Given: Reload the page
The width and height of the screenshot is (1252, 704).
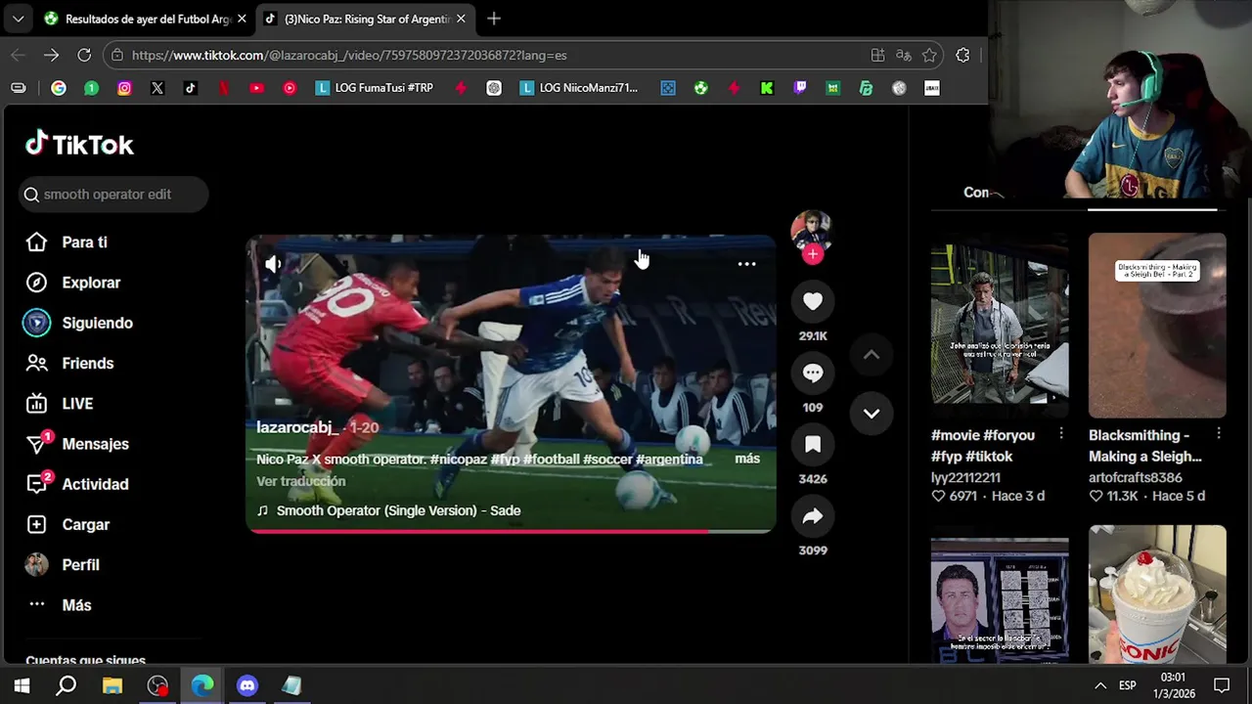Looking at the screenshot, I should pos(84,56).
